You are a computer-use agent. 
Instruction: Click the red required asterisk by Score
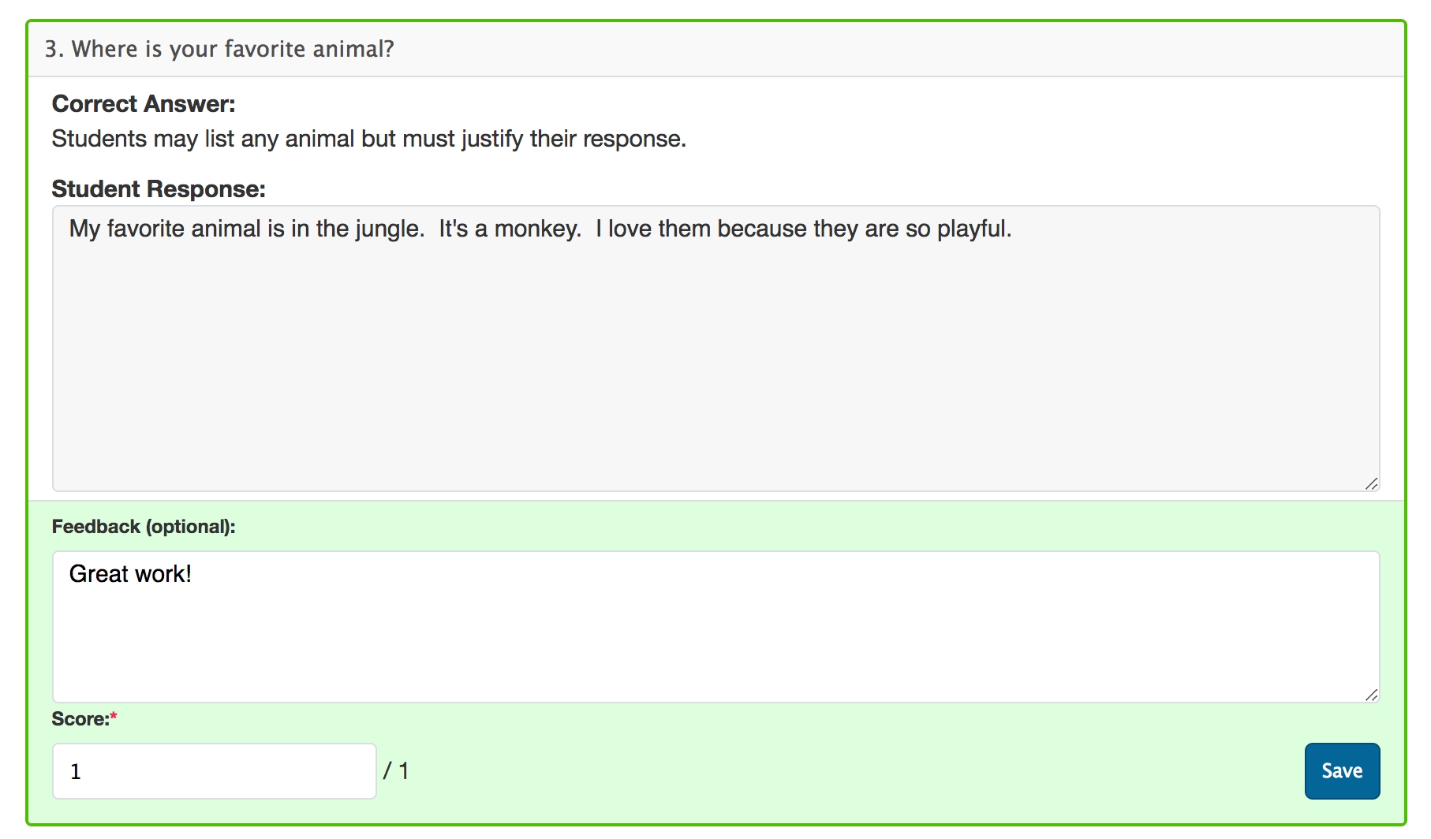tap(114, 717)
